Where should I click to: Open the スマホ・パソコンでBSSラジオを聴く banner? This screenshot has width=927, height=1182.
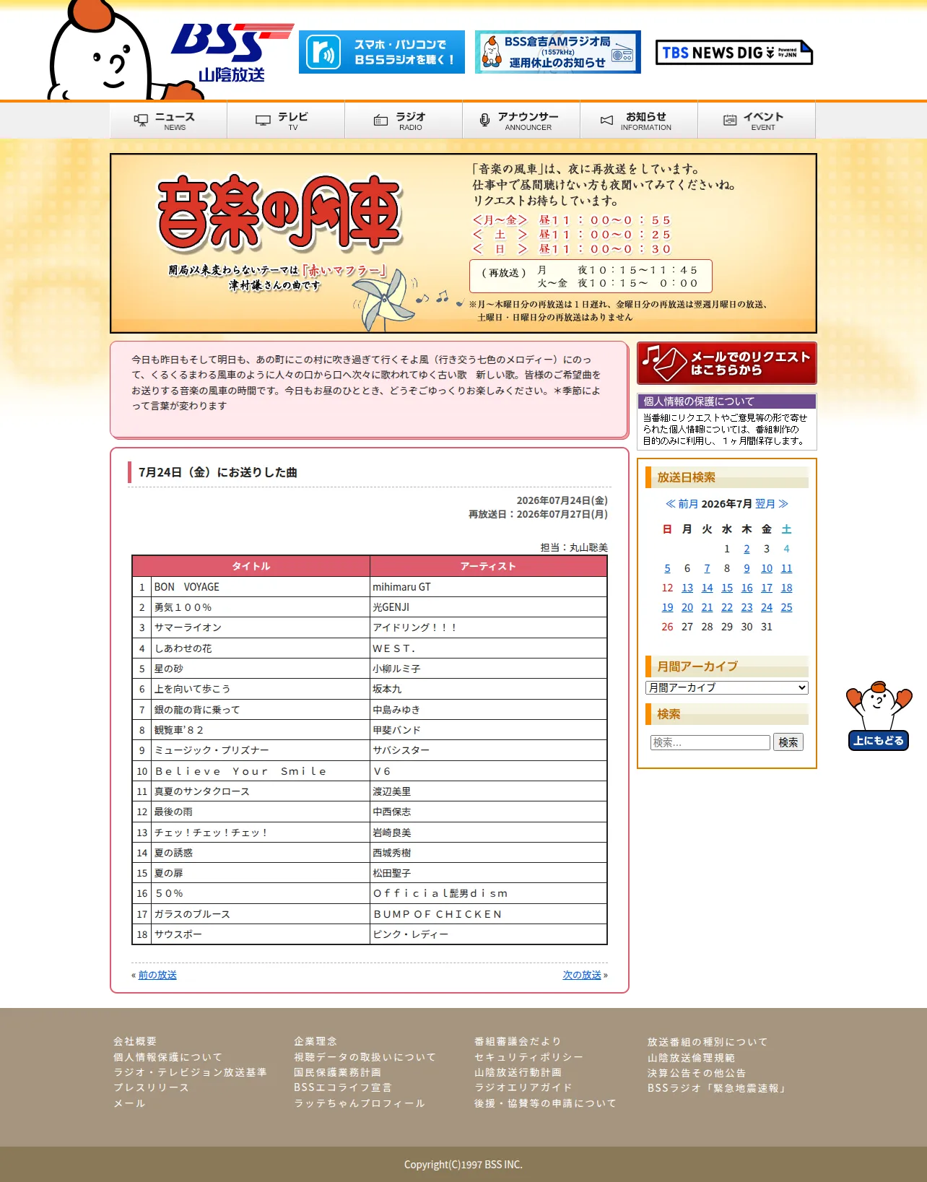pyautogui.click(x=382, y=52)
